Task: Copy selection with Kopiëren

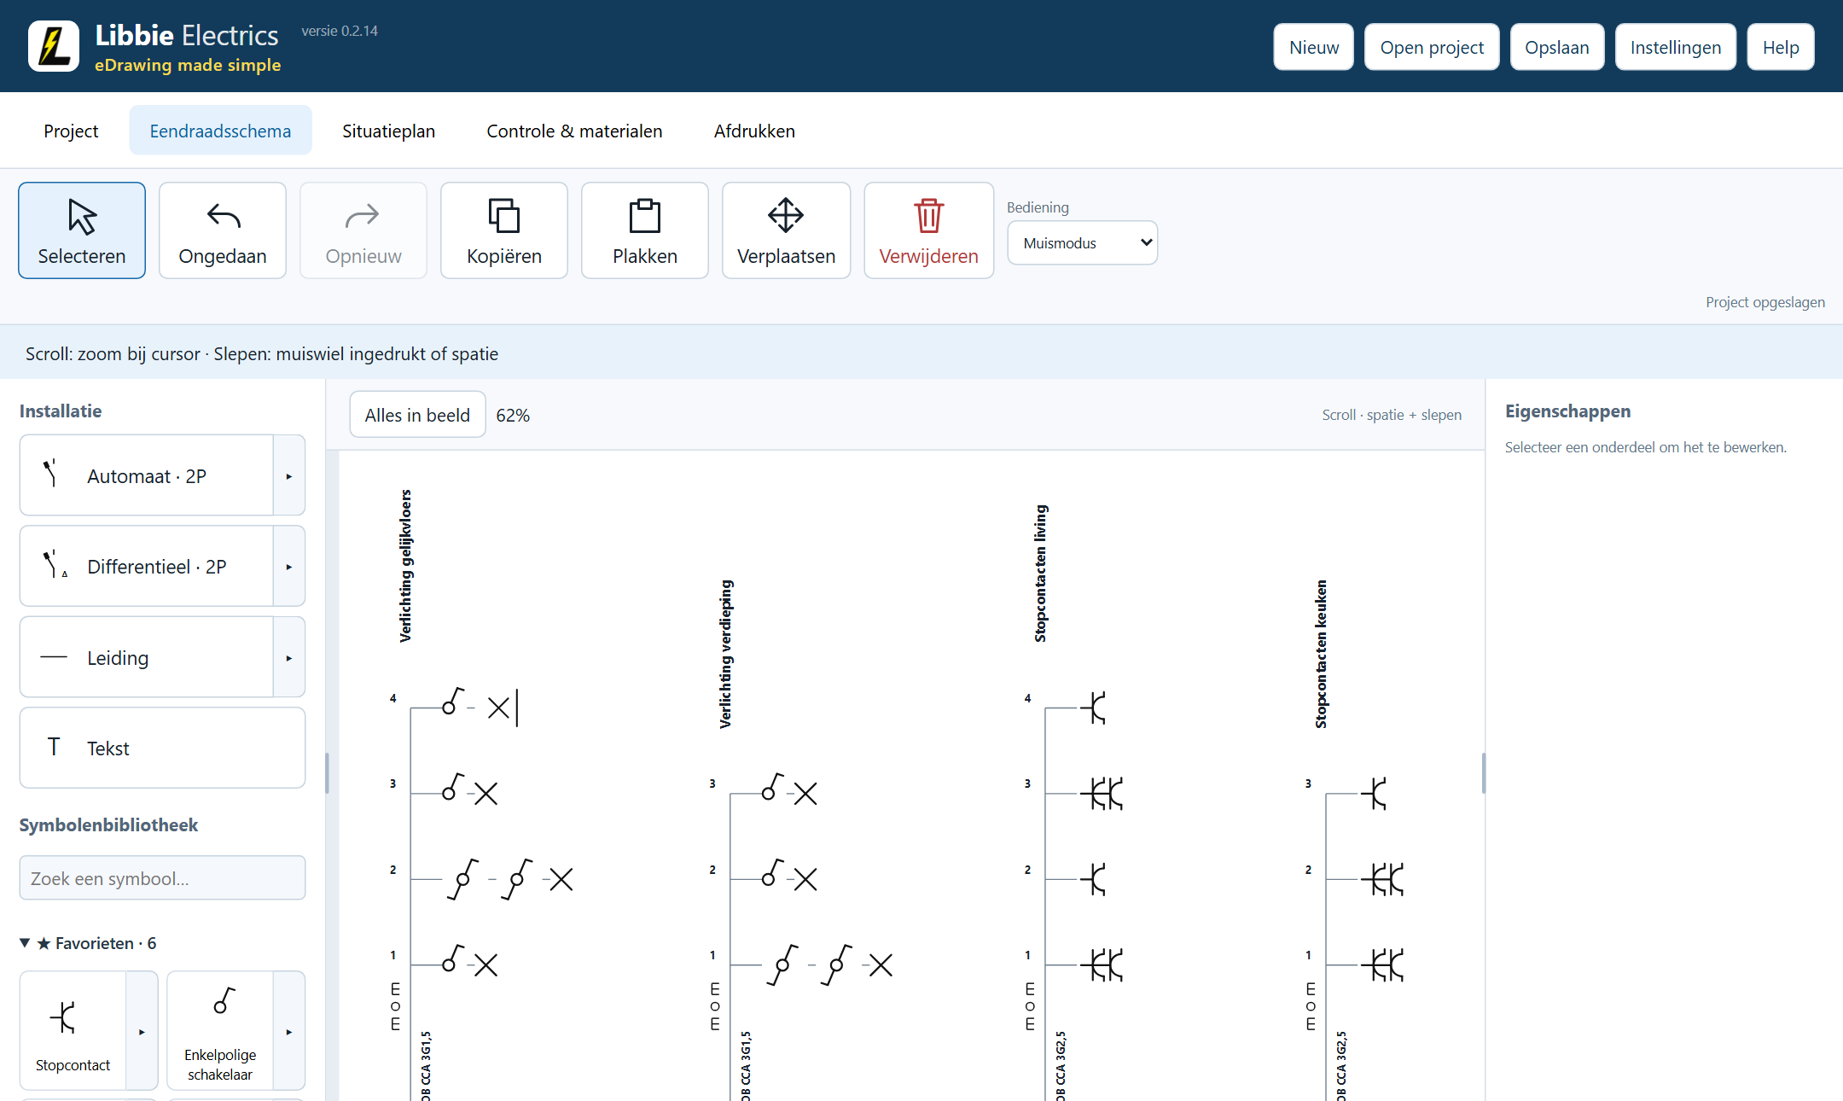Action: pyautogui.click(x=504, y=230)
